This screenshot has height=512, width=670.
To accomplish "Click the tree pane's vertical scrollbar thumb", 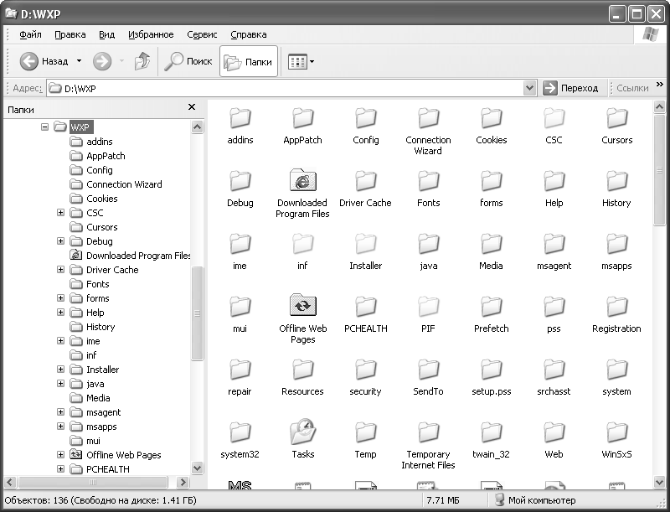I will coord(198,314).
